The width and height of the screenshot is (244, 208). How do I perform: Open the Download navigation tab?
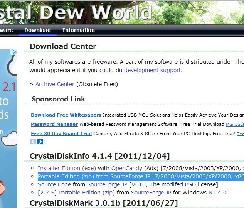coord(37,30)
